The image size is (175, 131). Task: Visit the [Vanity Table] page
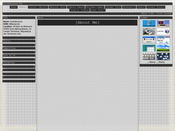(76, 7)
